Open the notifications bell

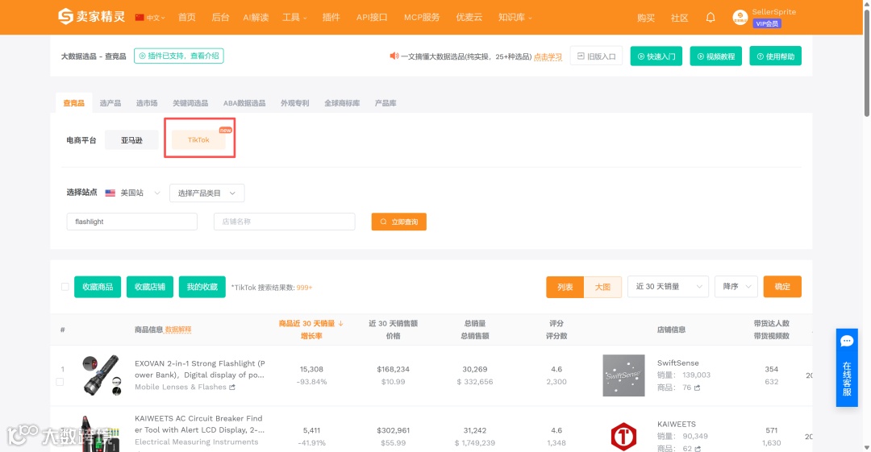tap(711, 17)
